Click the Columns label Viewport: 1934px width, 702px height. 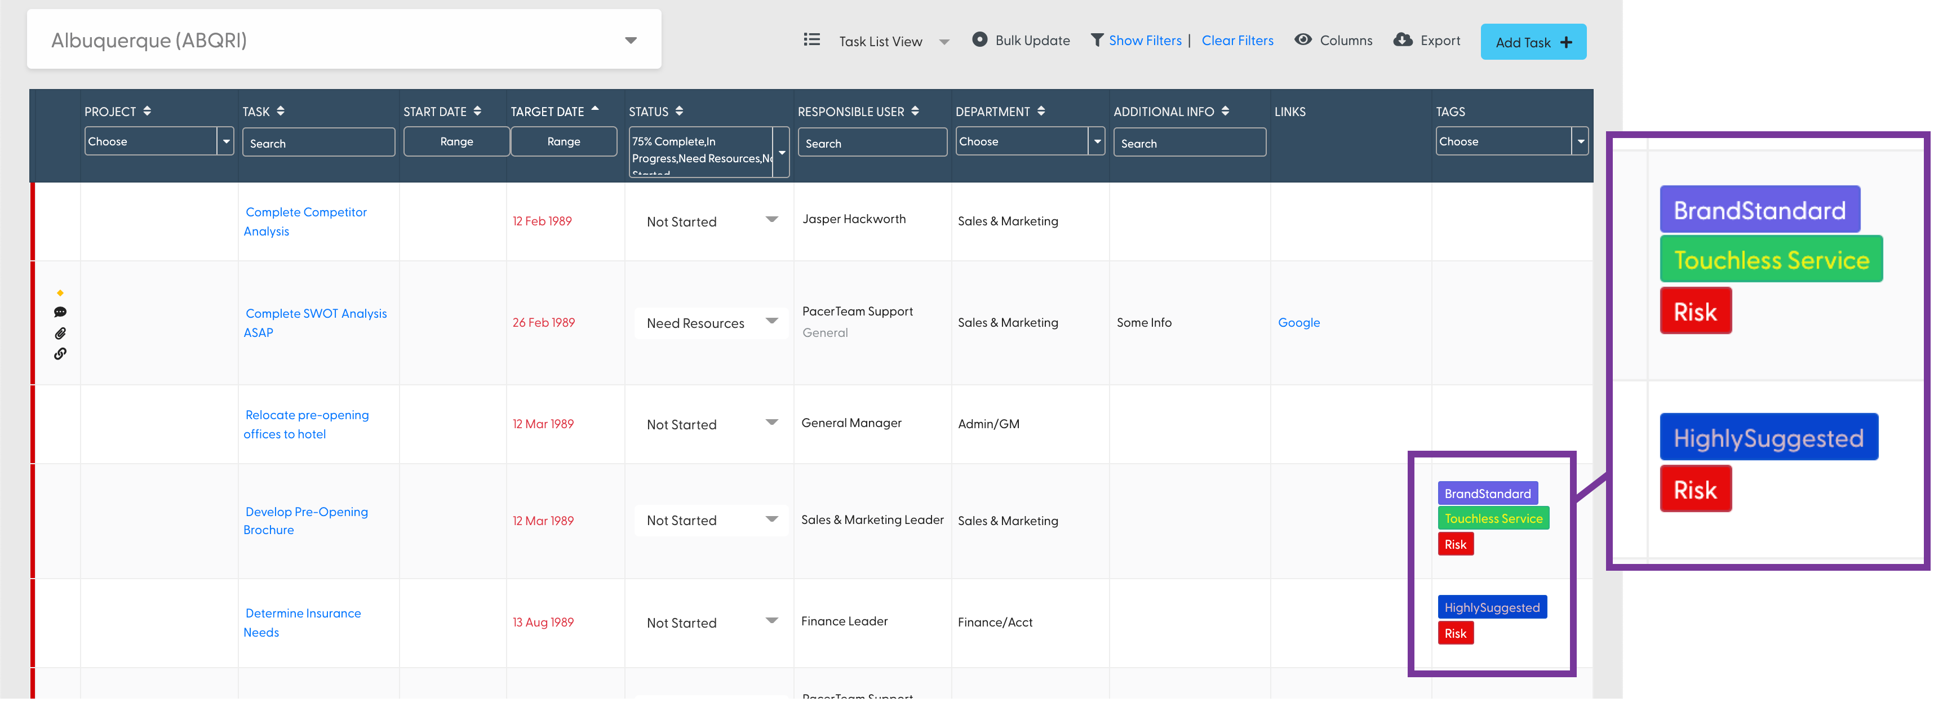1345,41
